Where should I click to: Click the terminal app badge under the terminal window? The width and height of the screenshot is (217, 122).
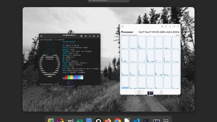[70, 83]
